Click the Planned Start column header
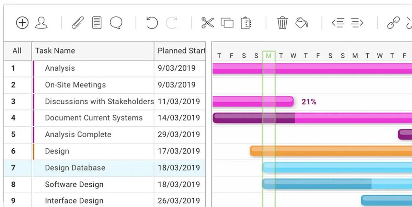The height and width of the screenshot is (207, 412). [181, 51]
